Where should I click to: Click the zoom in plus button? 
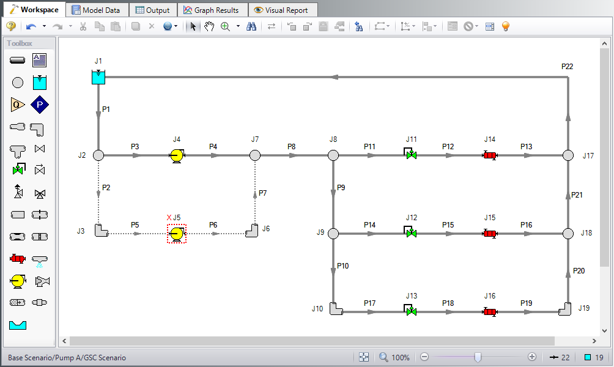(x=532, y=357)
